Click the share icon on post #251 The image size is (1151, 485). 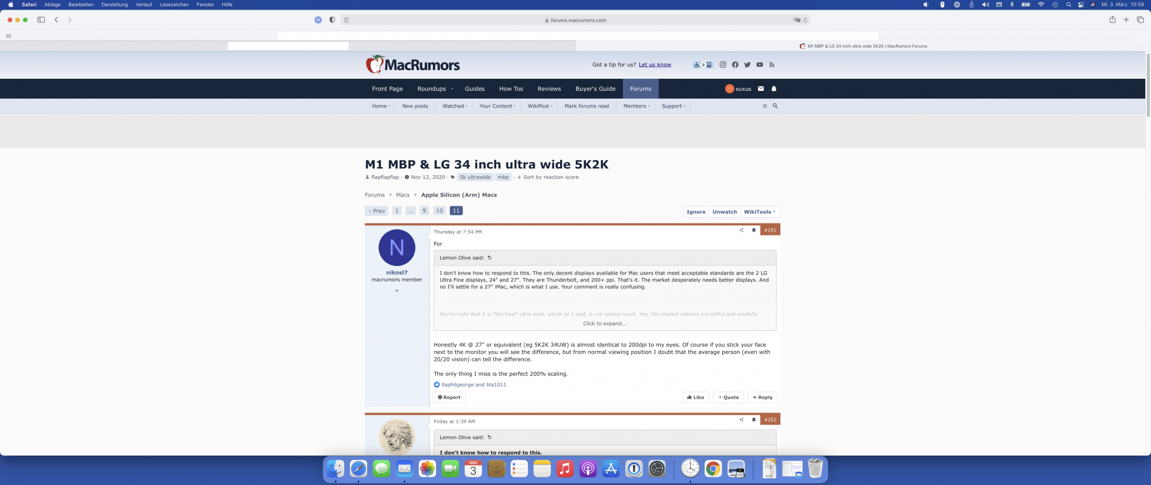point(741,230)
